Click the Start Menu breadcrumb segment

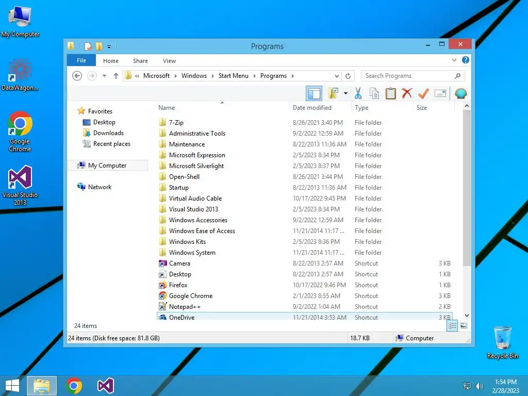[x=234, y=76]
